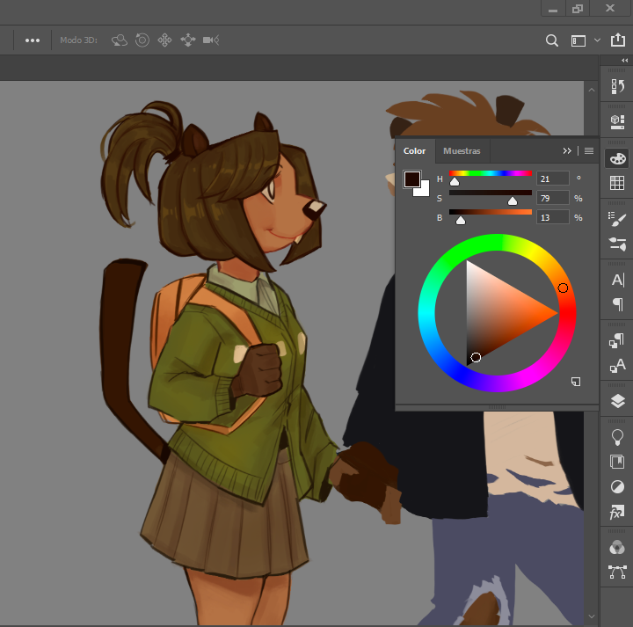
Task: Select the 3D orbit camera tool
Action: [119, 40]
